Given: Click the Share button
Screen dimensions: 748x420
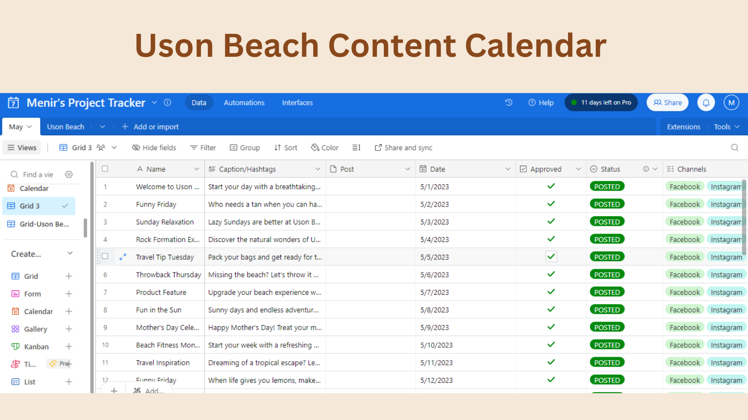Looking at the screenshot, I should pyautogui.click(x=667, y=103).
